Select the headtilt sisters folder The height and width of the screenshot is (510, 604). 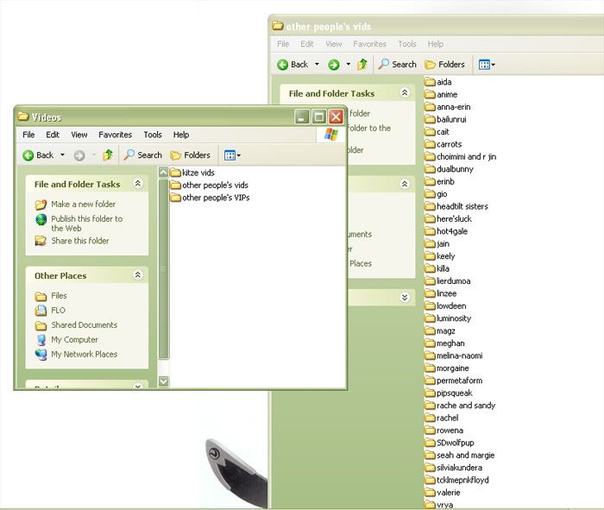pyautogui.click(x=456, y=206)
